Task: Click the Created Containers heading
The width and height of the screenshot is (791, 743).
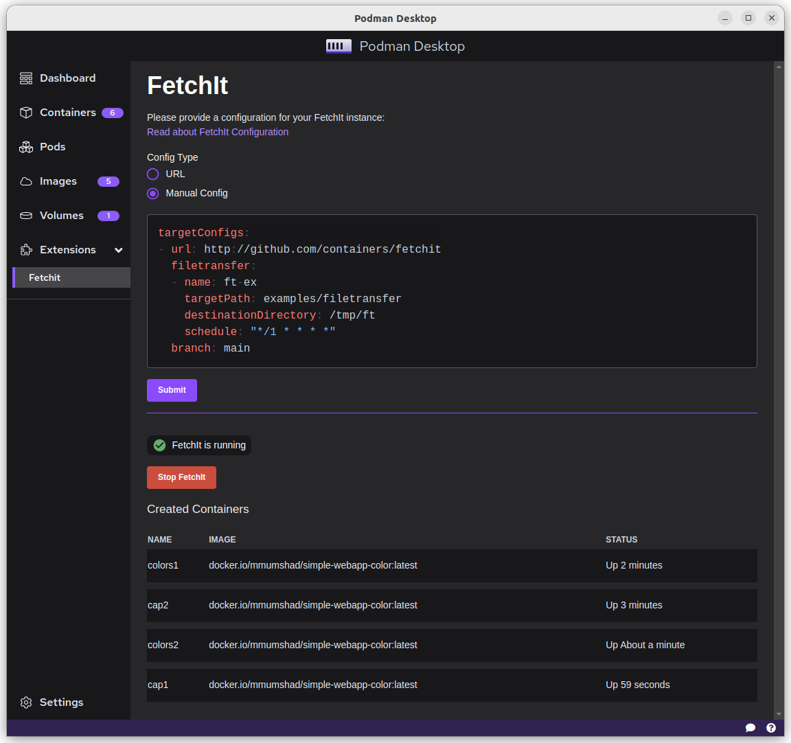Action: pos(198,510)
